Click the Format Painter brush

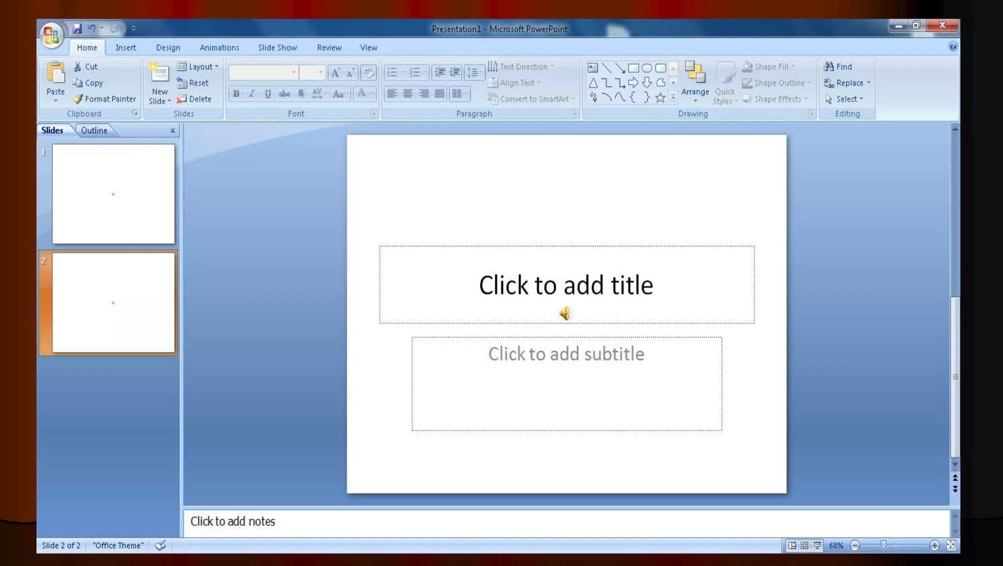[78, 99]
